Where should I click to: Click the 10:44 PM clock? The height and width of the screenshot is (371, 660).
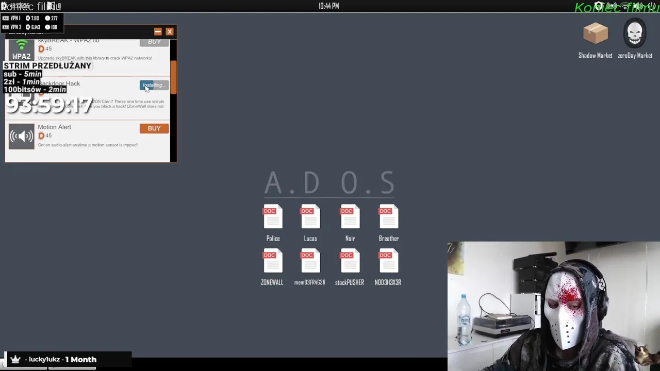[329, 6]
